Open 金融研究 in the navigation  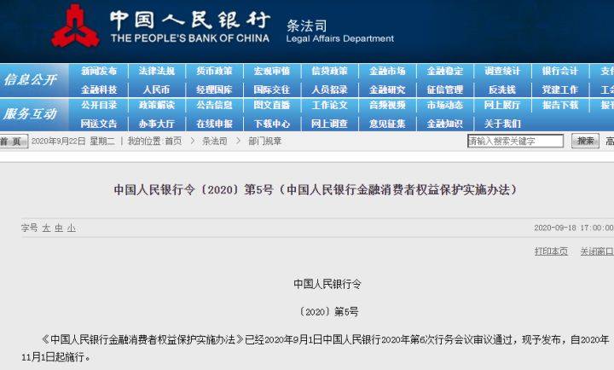(387, 90)
